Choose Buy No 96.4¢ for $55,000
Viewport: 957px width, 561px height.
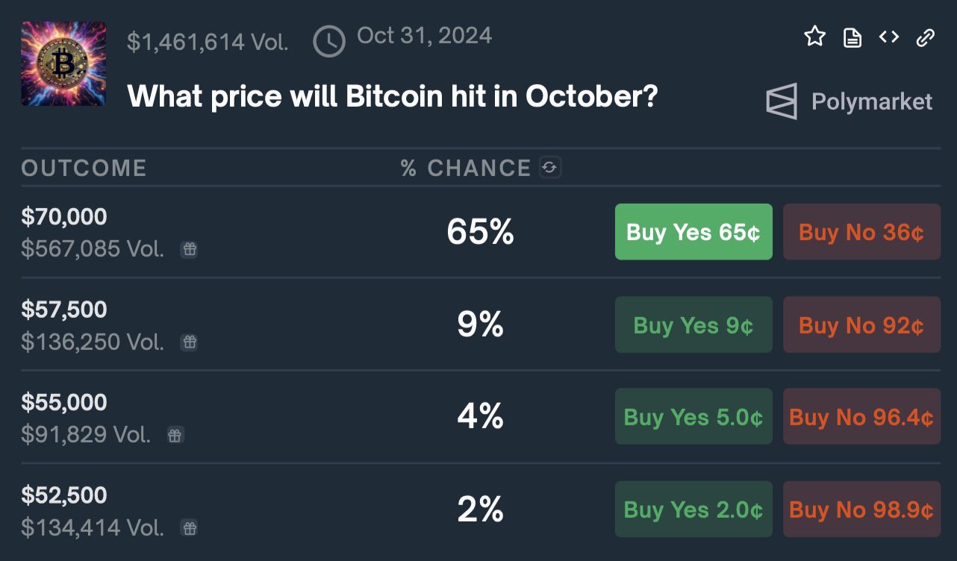point(861,417)
